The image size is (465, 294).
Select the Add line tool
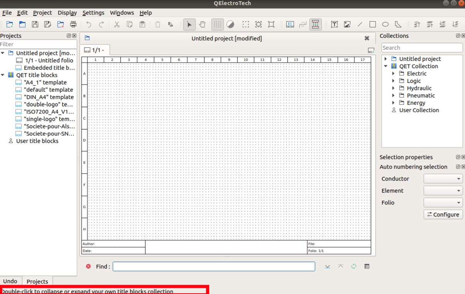[x=360, y=24]
